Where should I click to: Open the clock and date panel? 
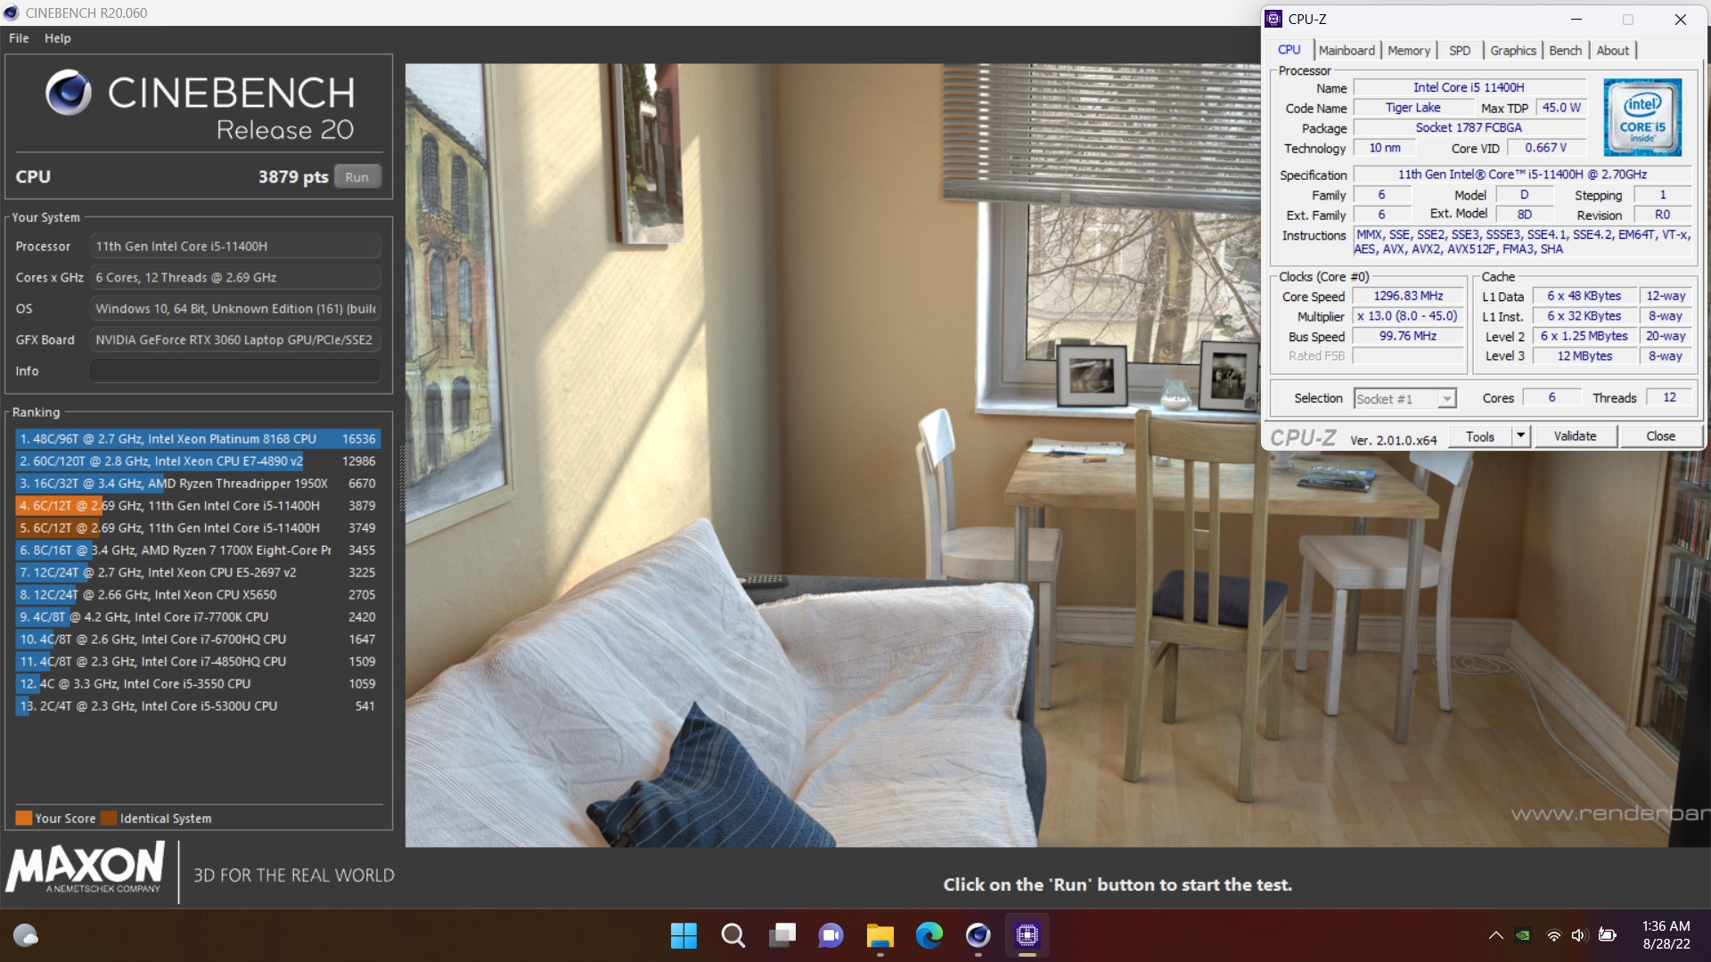[x=1666, y=935]
